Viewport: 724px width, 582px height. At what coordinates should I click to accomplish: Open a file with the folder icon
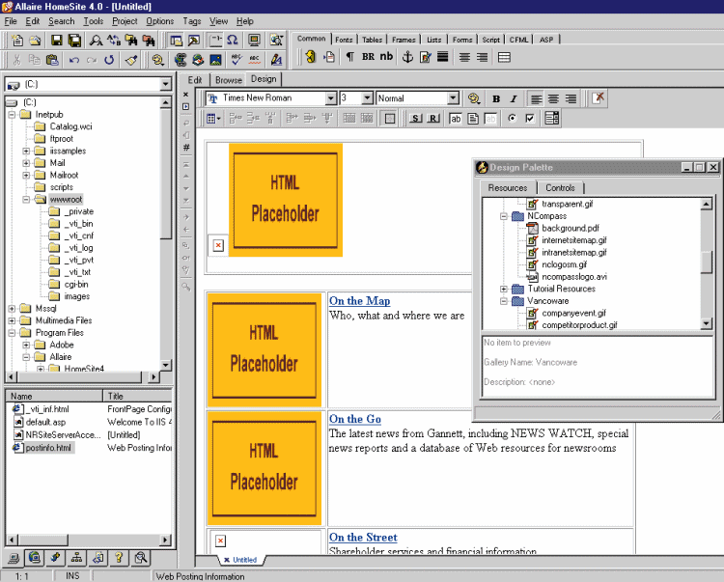point(35,41)
